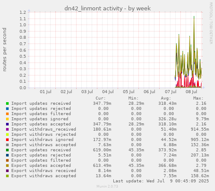
Task: Click the 'Export updates filtered' legend label
Action: coord(41,160)
